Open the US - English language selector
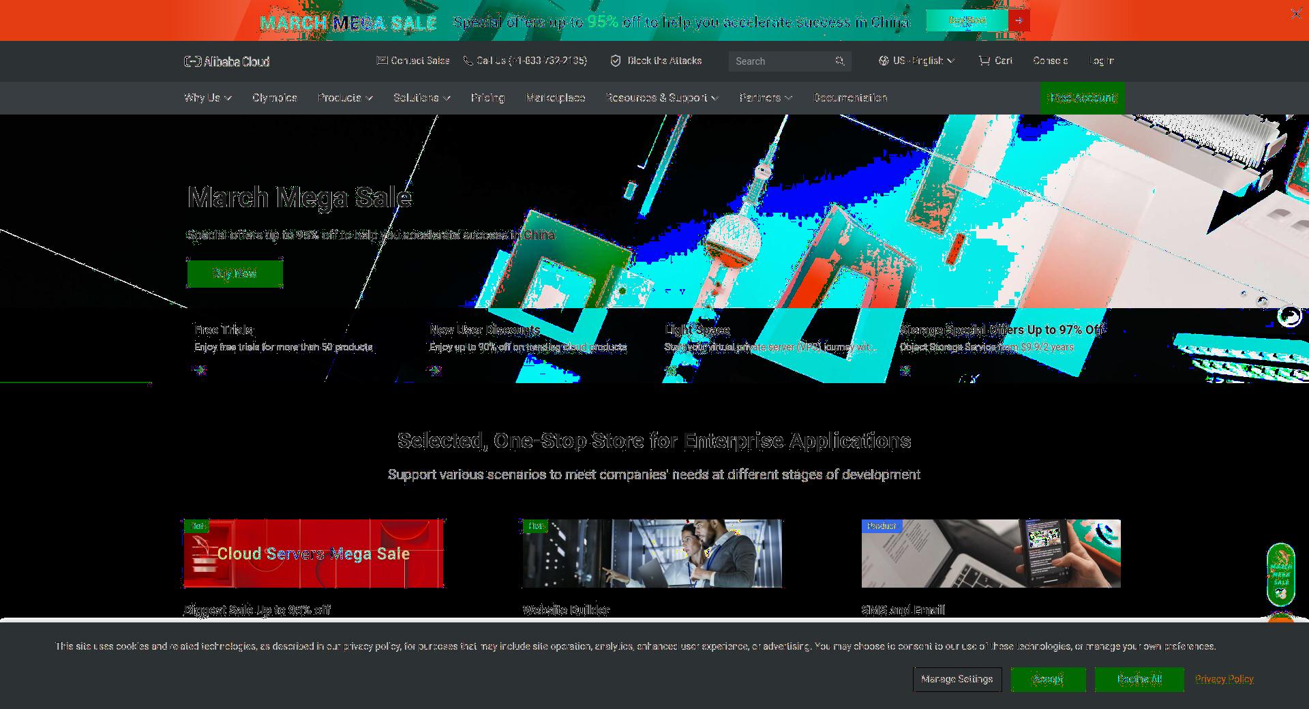The height and width of the screenshot is (709, 1309). click(x=916, y=61)
